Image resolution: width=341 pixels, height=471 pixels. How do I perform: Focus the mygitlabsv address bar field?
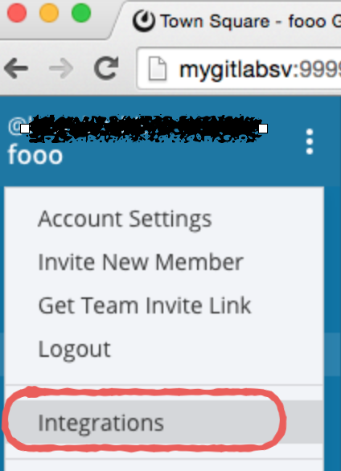pyautogui.click(x=239, y=69)
